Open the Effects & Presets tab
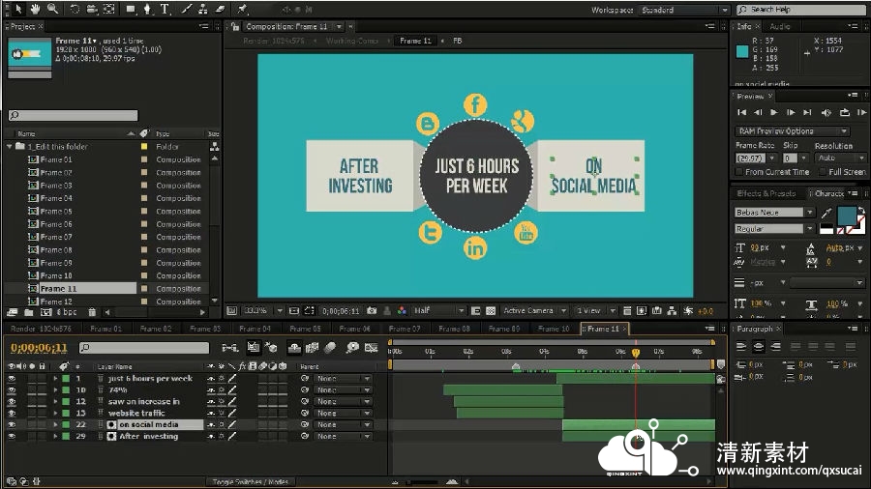 pos(766,193)
